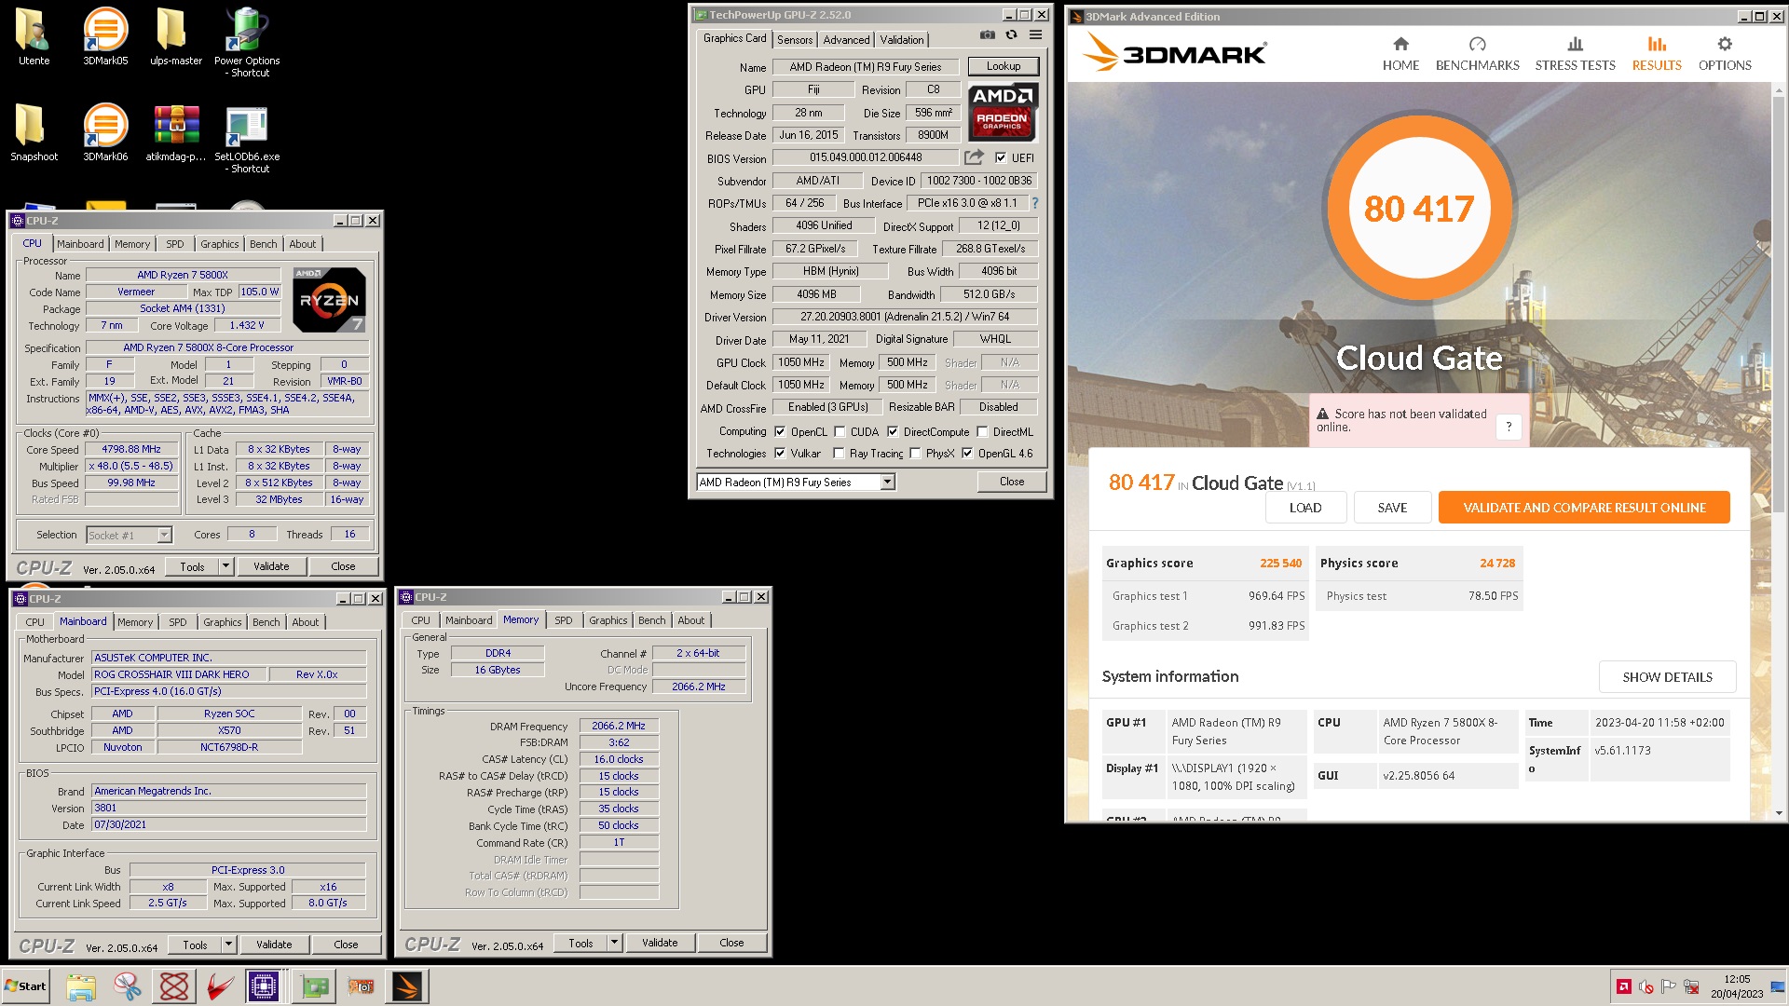Click the GPU-Z refresh icon

click(1011, 35)
